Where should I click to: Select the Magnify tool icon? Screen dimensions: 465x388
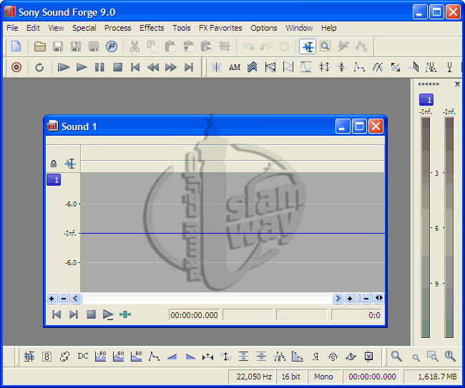[x=325, y=46]
